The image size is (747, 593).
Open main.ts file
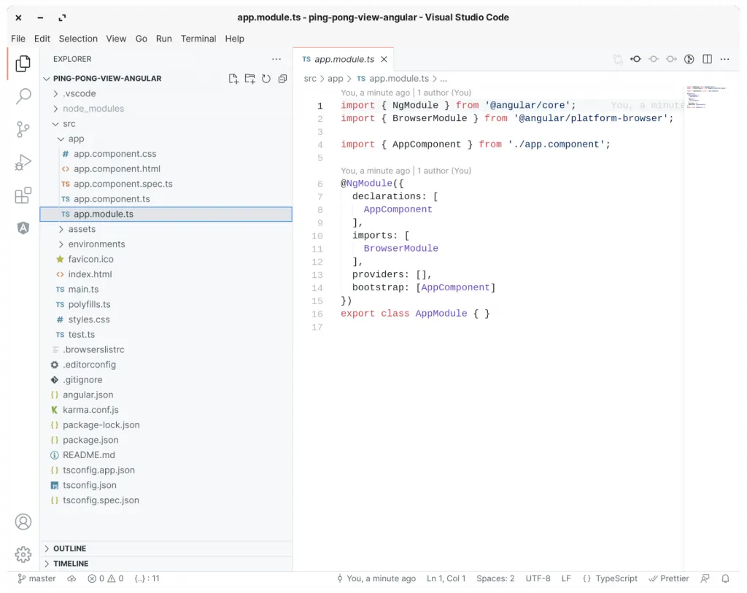click(166, 289)
